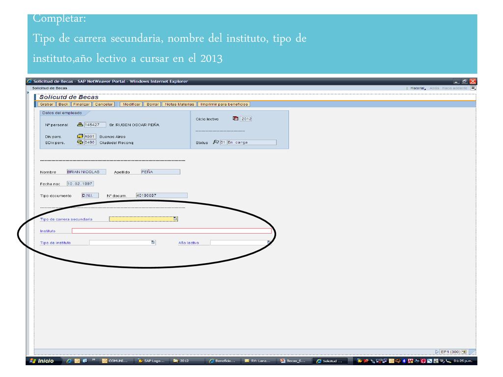
Task: Restore the Internet Explorer window
Action: [464, 81]
